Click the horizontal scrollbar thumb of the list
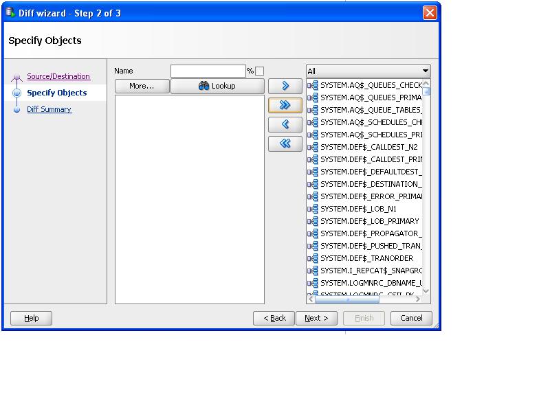The width and height of the screenshot is (550, 412). (347, 299)
